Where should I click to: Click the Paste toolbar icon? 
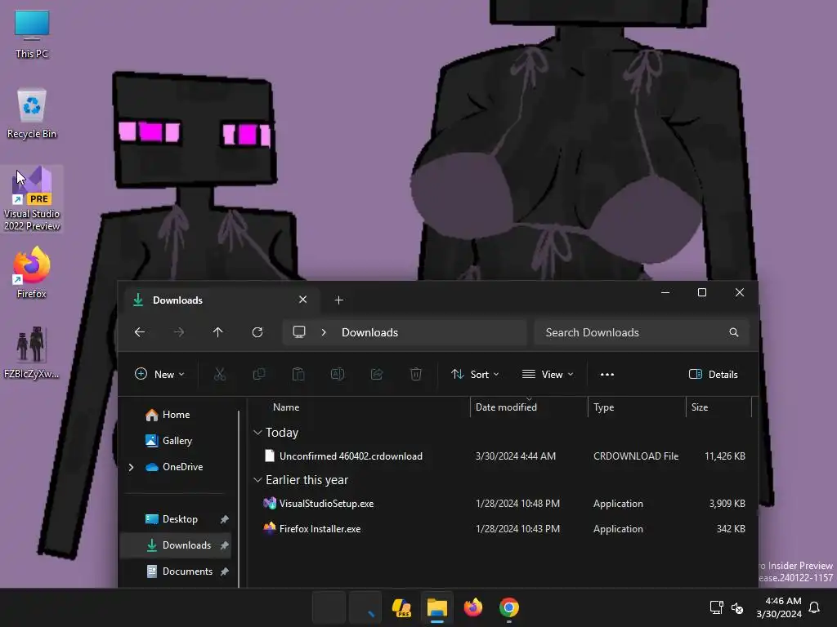coord(298,374)
